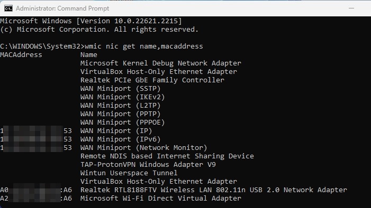Click the WAN Miniport (L2TP) entry
This screenshot has width=371, height=208.
(x=121, y=106)
